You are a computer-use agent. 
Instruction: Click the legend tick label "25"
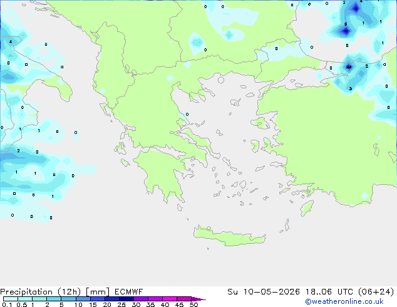121,304
